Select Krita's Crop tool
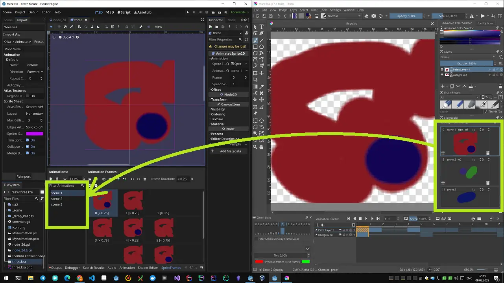The image size is (504, 283). tap(255, 80)
